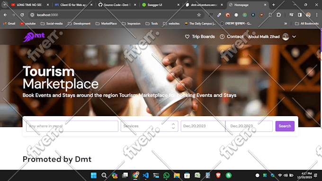Open the color picker eyedropper extension
The image size is (322, 181).
click(x=219, y=15)
